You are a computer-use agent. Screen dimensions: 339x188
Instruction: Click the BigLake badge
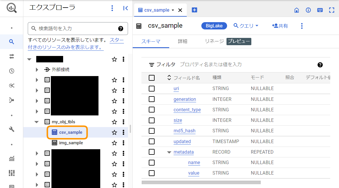[214, 26]
